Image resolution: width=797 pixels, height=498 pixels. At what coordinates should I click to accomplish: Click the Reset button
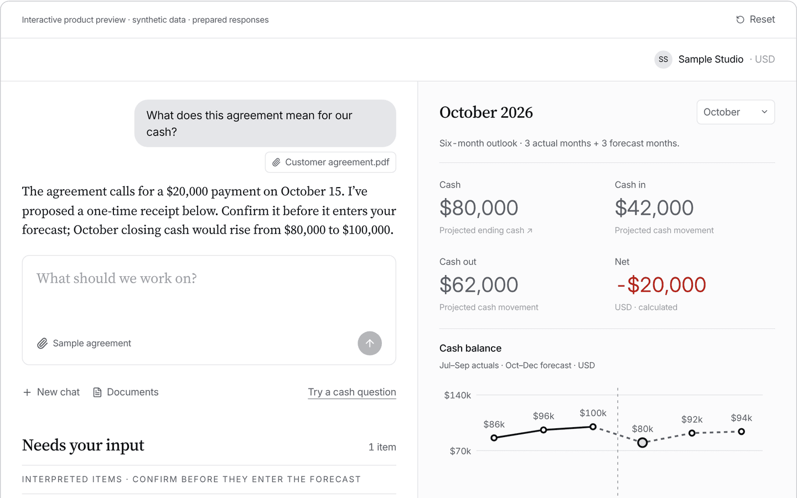(x=755, y=19)
